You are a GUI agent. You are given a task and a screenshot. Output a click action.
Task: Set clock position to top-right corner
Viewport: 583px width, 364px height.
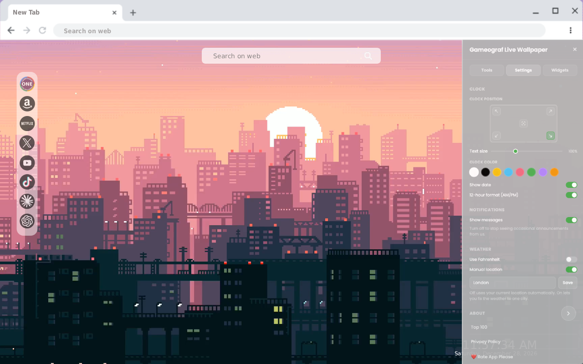point(550,111)
